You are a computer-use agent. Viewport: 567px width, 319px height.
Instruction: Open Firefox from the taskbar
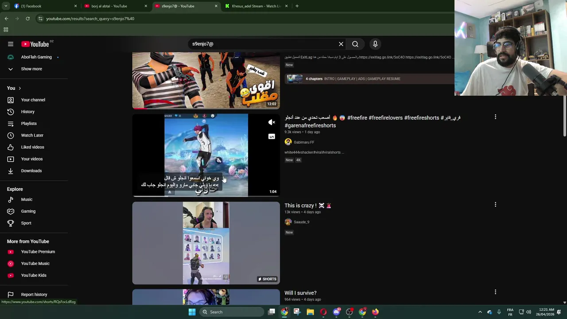pyautogui.click(x=375, y=312)
